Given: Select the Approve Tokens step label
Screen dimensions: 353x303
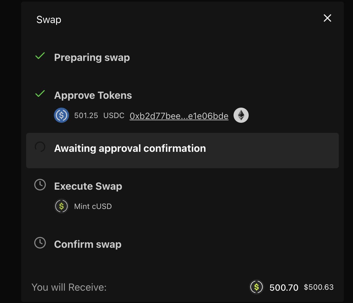Looking at the screenshot, I should pyautogui.click(x=93, y=95).
